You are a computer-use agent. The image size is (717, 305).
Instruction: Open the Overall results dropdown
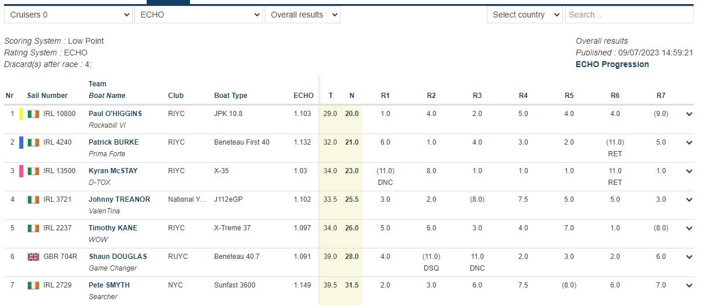tap(302, 15)
